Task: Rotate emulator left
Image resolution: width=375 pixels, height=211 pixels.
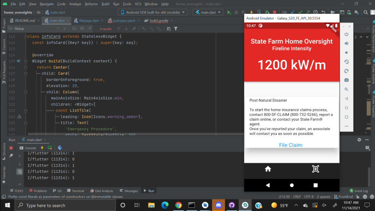Action: [346, 62]
